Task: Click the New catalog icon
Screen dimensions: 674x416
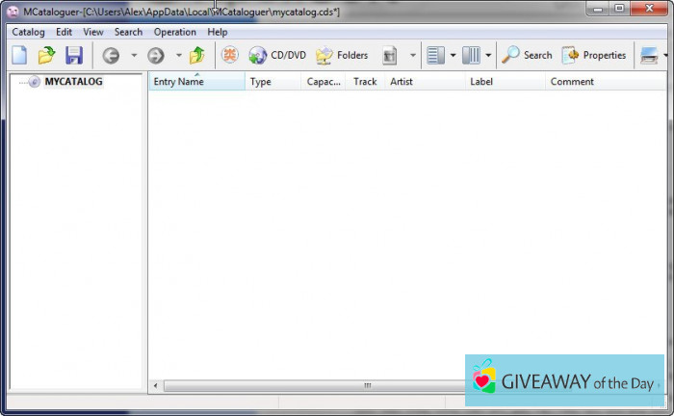Action: pyautogui.click(x=19, y=56)
